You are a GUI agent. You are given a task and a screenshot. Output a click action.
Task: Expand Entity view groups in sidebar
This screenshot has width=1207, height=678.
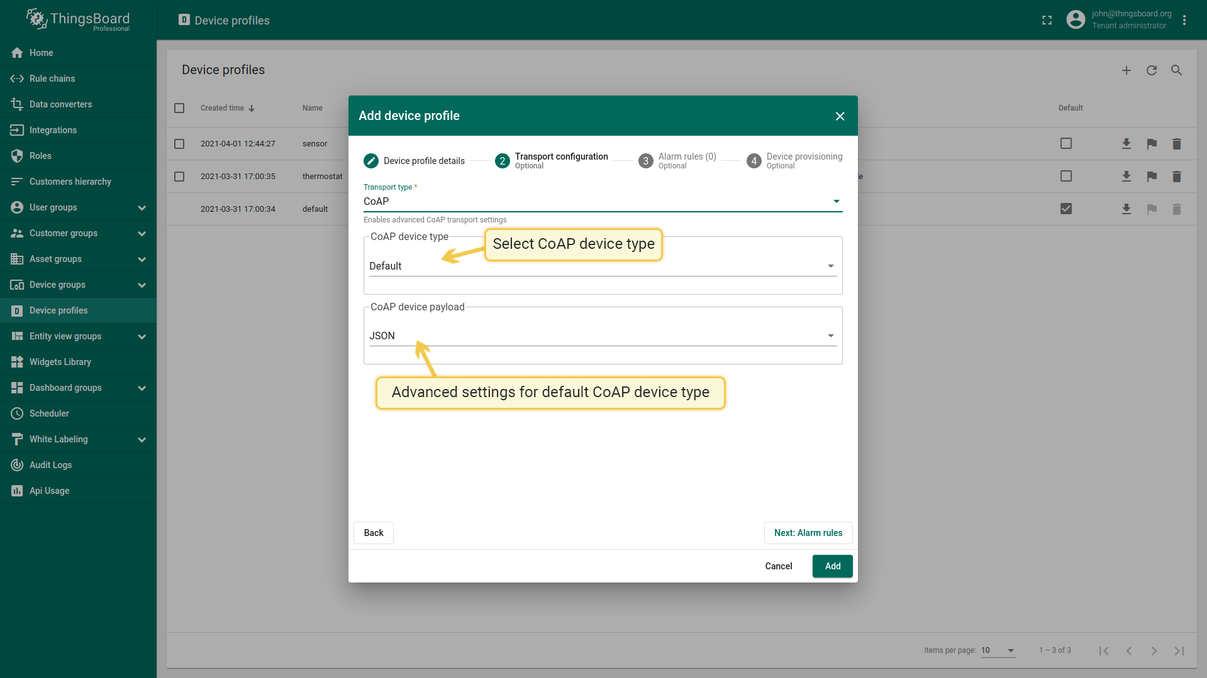142,337
